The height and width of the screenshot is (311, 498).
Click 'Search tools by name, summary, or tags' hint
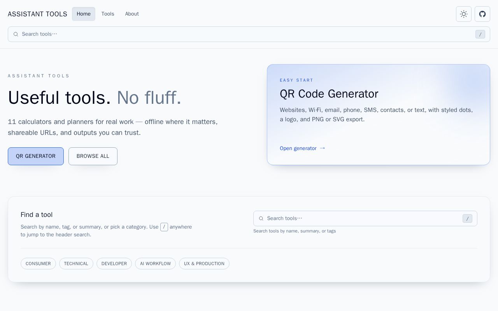point(295,231)
